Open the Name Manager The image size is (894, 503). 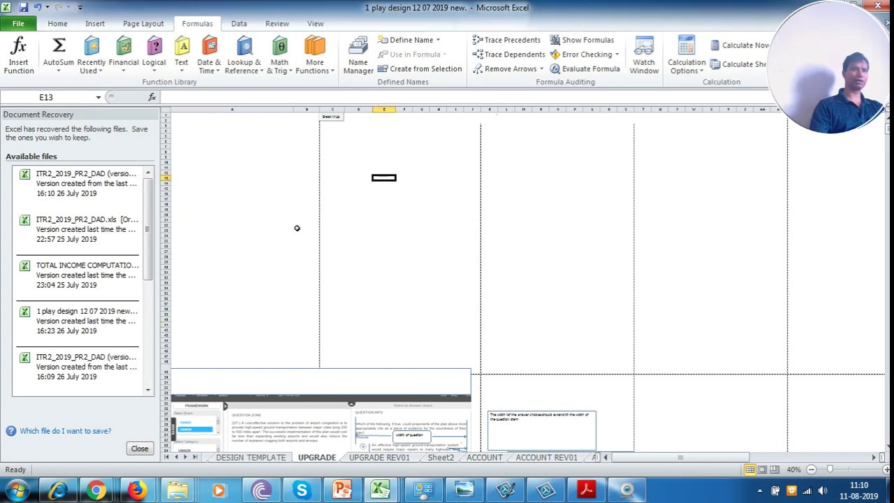click(358, 56)
